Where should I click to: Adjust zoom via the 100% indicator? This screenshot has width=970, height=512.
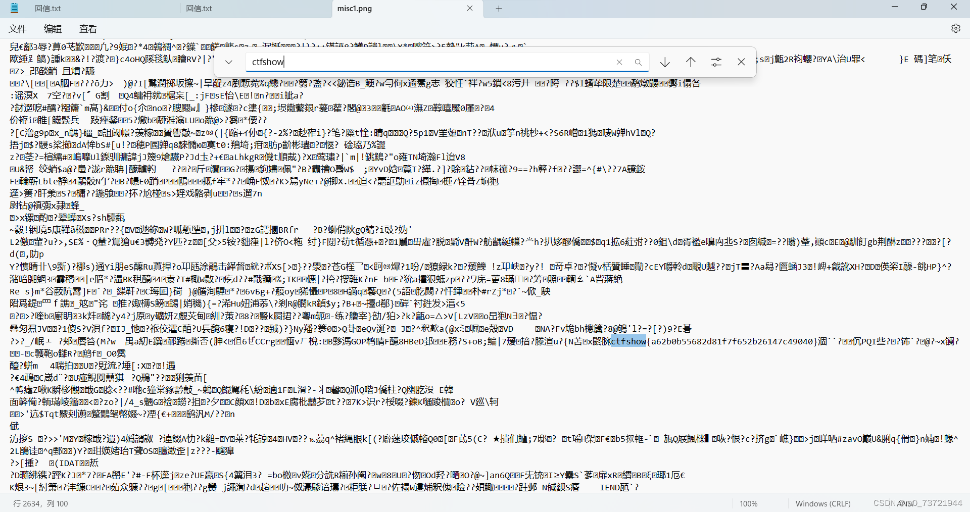pyautogui.click(x=748, y=503)
